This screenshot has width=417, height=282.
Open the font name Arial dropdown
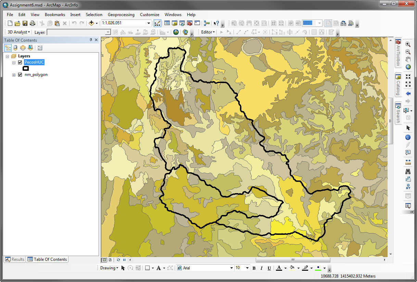pos(231,268)
